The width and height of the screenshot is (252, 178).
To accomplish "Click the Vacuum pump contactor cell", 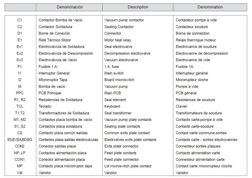I will [124, 20].
